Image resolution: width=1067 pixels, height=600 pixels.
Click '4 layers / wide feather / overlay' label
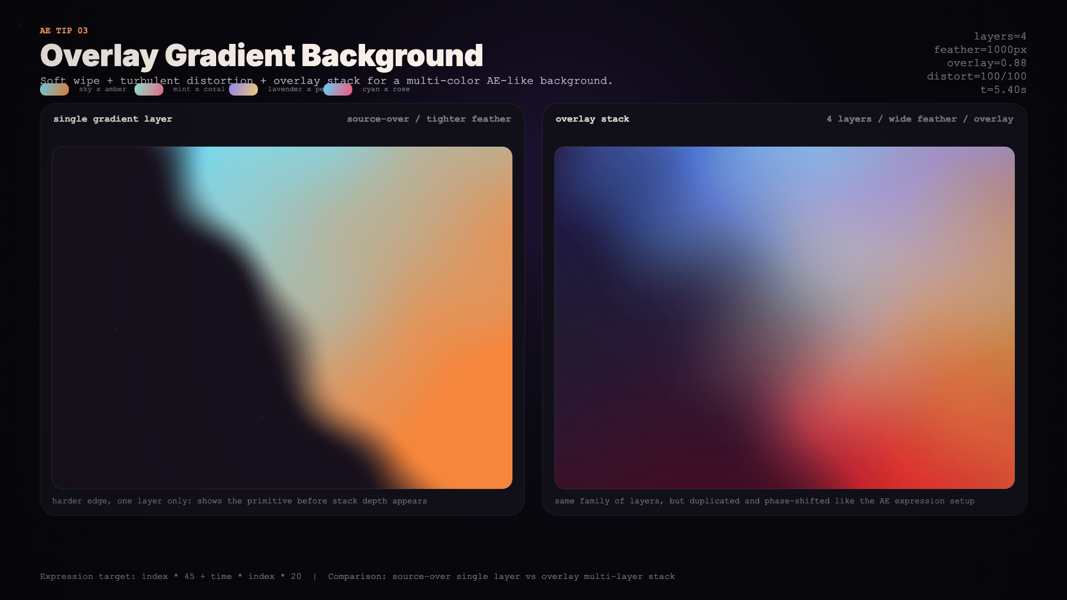pos(920,119)
